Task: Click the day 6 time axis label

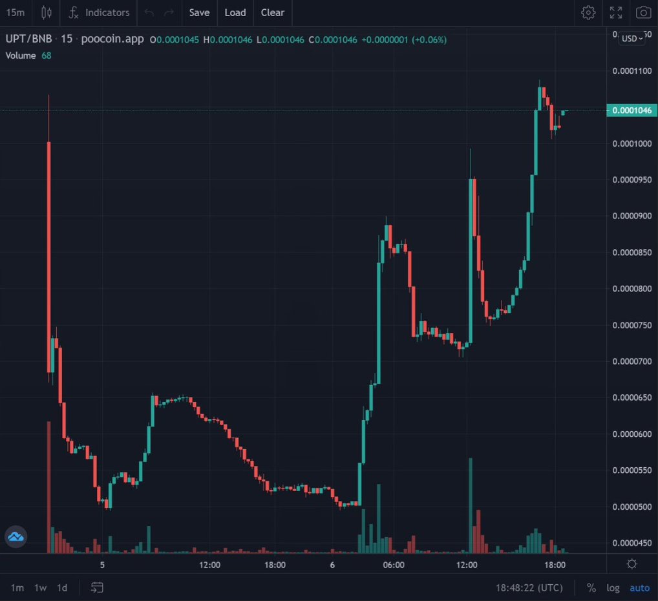Action: [332, 565]
